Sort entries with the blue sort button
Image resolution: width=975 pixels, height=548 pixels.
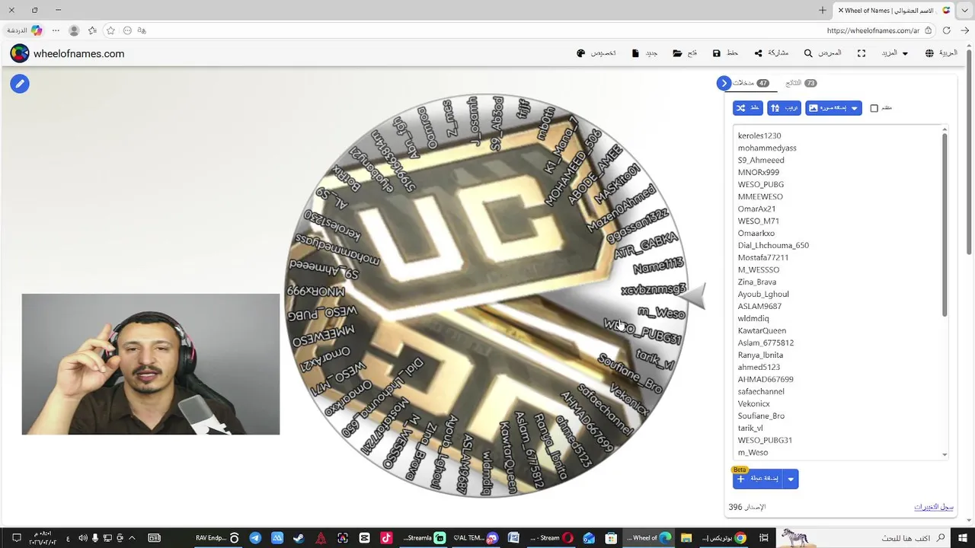tap(784, 108)
